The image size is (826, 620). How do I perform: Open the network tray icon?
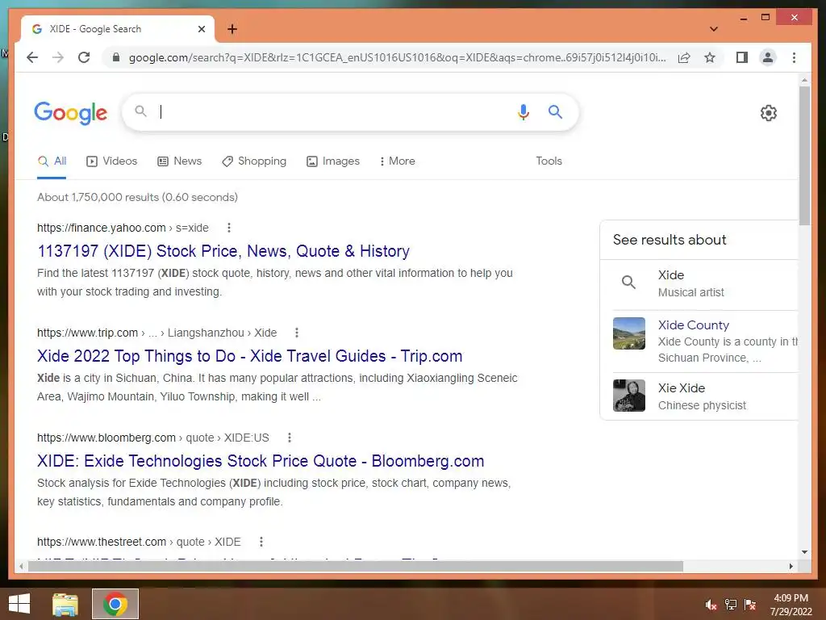click(731, 605)
